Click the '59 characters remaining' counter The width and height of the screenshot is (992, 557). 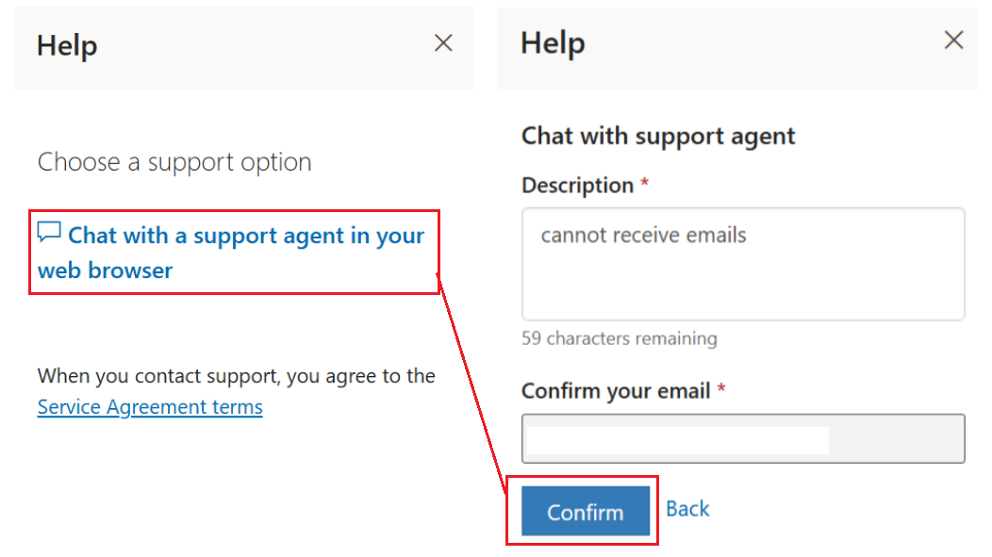[x=620, y=338]
